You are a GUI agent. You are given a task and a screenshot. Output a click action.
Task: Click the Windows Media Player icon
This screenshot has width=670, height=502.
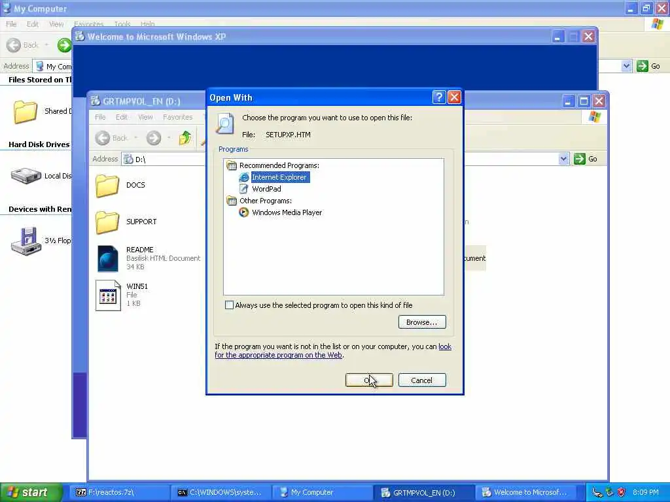point(243,212)
